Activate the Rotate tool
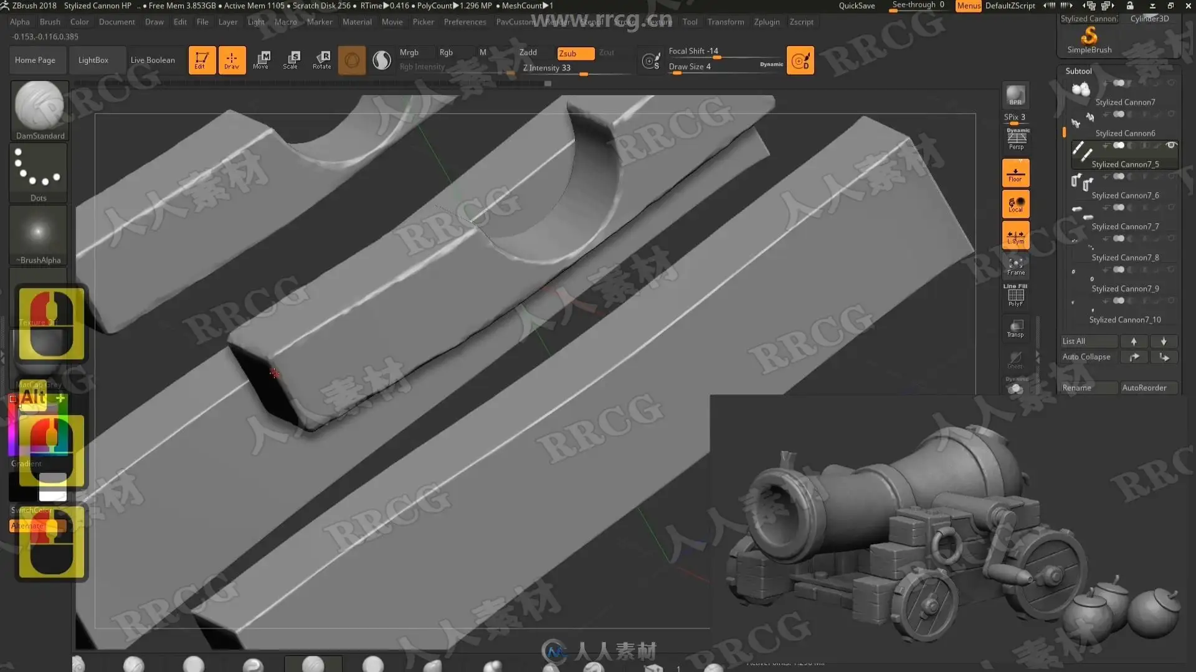Screen dimensions: 1196x672 point(322,60)
